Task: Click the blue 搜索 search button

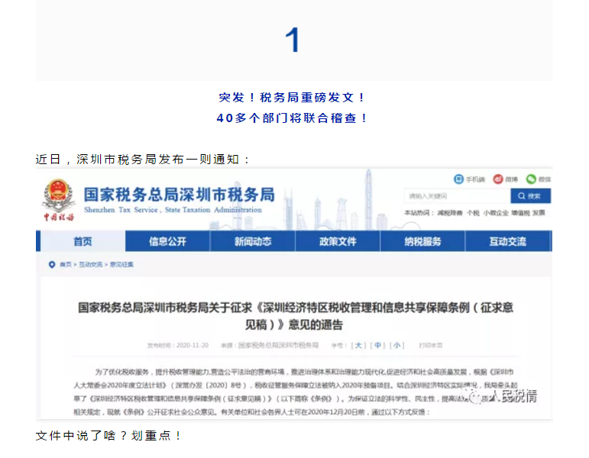Action: point(530,196)
